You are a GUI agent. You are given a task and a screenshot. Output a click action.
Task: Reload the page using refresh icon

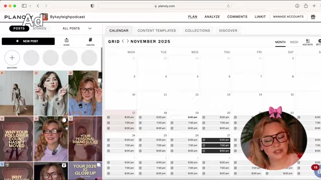click(x=228, y=6)
